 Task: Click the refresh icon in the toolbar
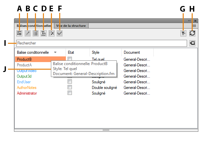coord(192,33)
